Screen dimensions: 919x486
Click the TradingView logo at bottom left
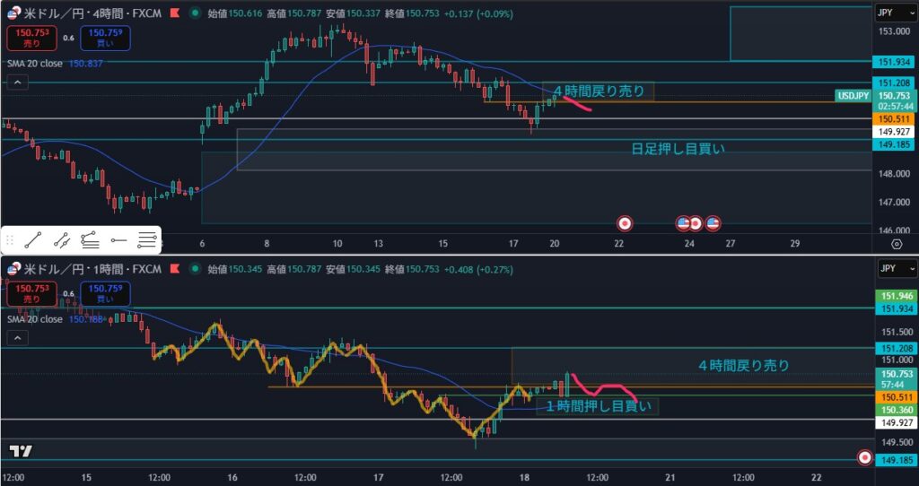[21, 451]
